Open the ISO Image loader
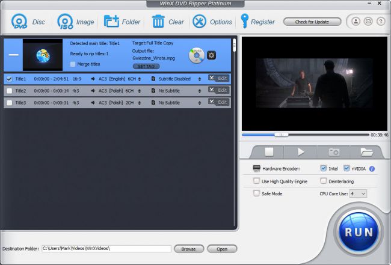Screen dimensions: 391x265 pyautogui.click(x=65, y=22)
